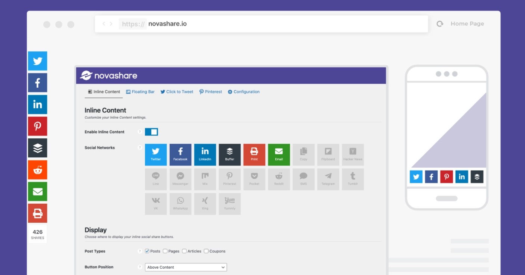Tap Buffer button in phone mockup
The height and width of the screenshot is (275, 525).
pyautogui.click(x=477, y=177)
